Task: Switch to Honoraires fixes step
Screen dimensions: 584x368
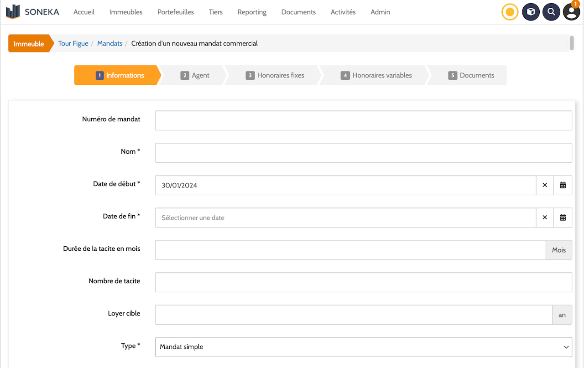Action: tap(275, 76)
